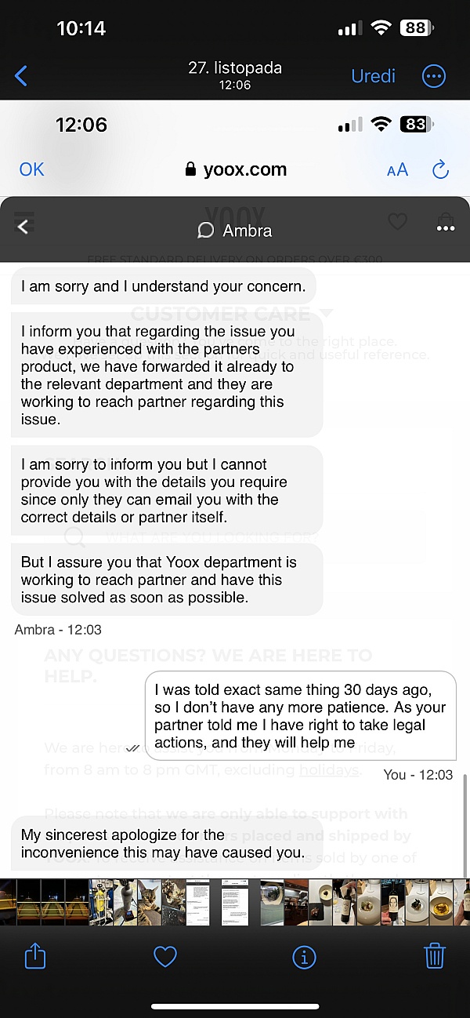Tap the AA text size icon
Viewport: 470px width, 1018px height.
point(397,169)
